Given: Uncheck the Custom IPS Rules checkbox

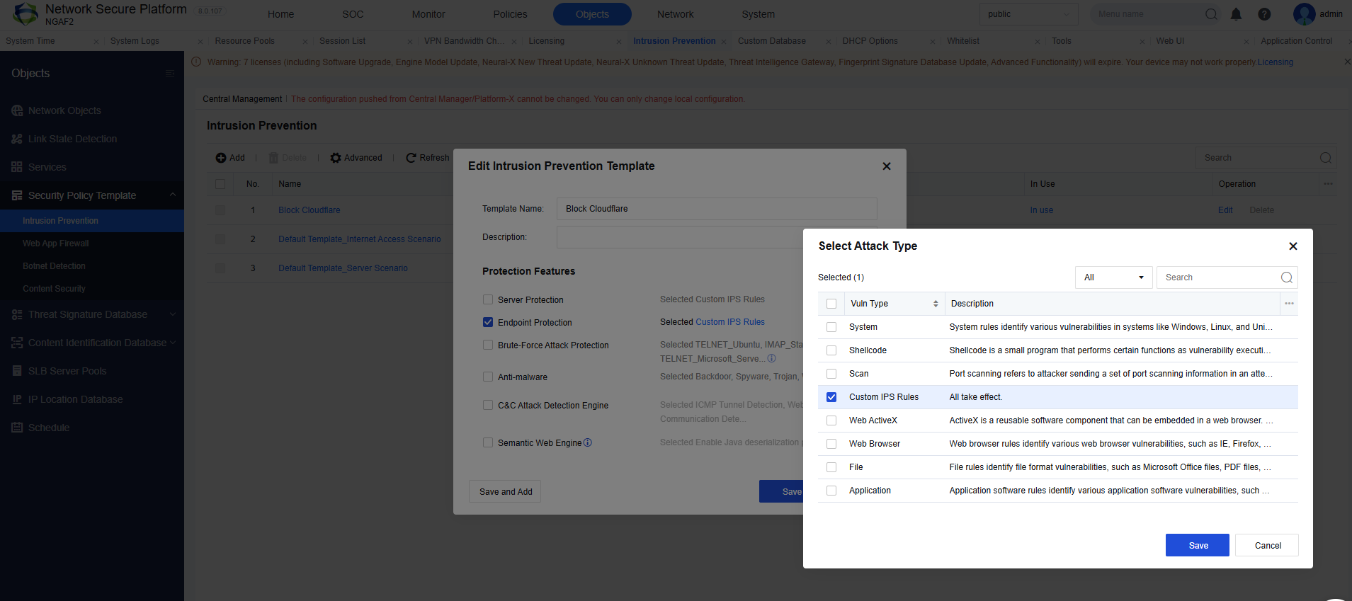Looking at the screenshot, I should 831,397.
